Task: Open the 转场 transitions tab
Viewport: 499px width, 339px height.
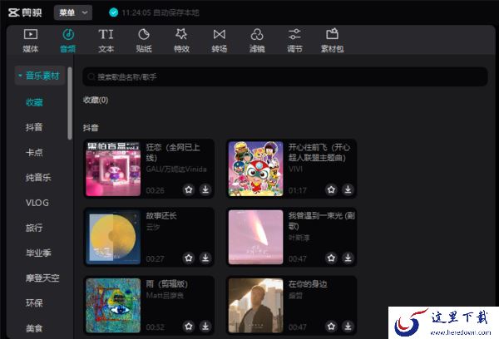Action: [x=220, y=41]
